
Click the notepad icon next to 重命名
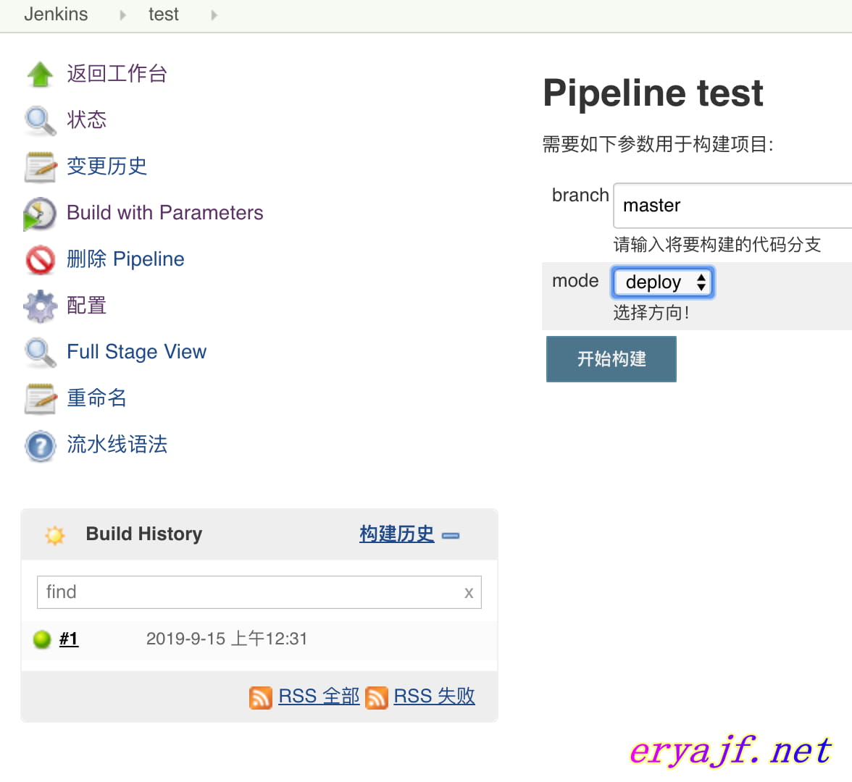point(40,398)
